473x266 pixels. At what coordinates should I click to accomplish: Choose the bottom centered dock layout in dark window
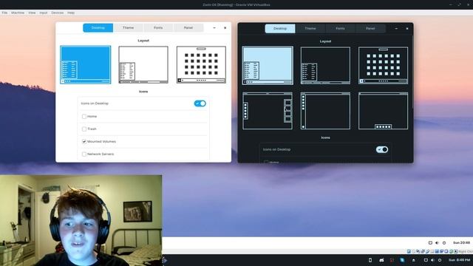pos(383,111)
